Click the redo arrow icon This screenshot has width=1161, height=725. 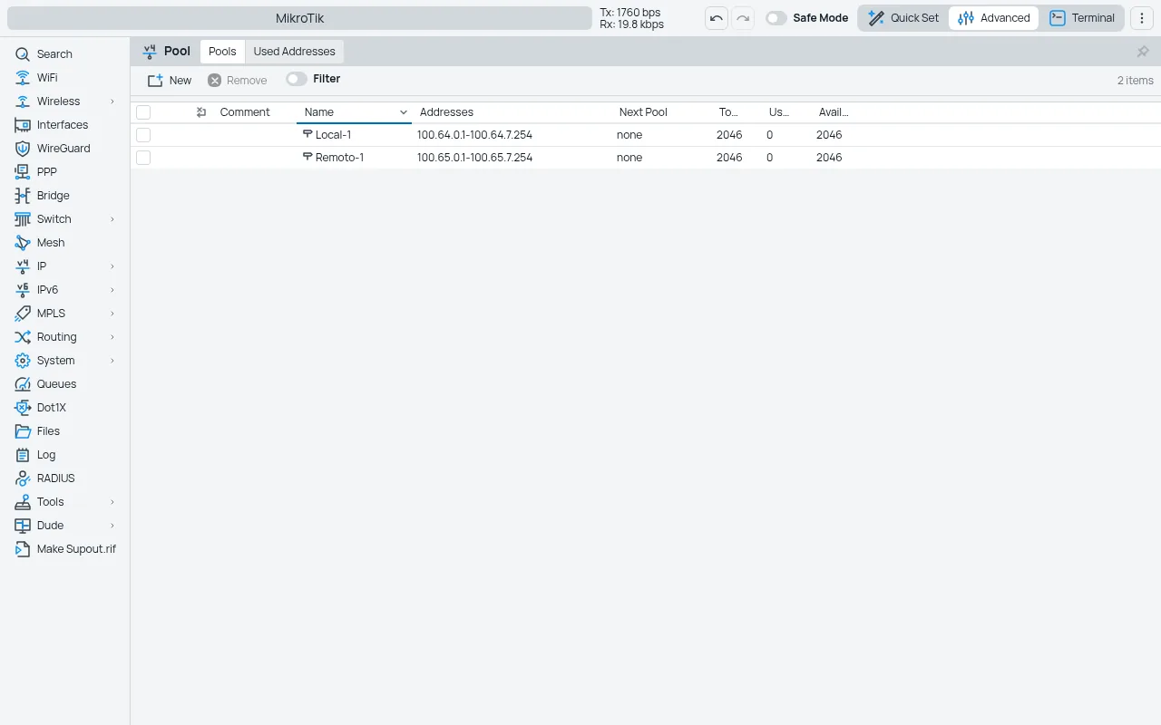(x=743, y=18)
